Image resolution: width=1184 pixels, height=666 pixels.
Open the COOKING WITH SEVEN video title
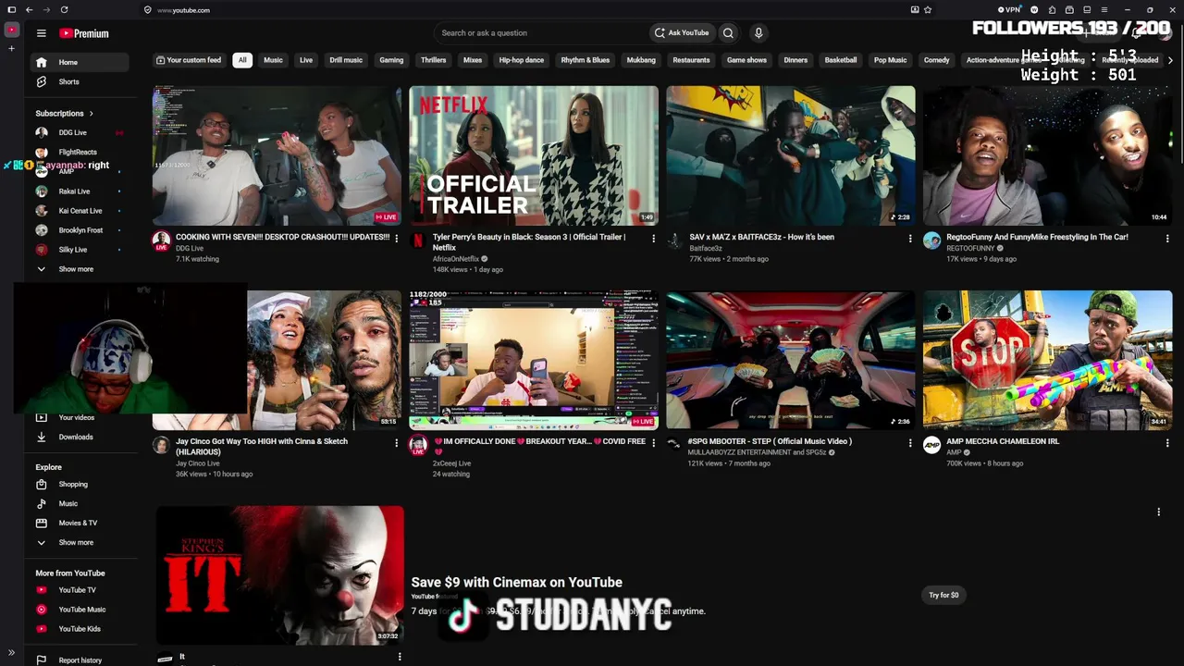point(282,237)
